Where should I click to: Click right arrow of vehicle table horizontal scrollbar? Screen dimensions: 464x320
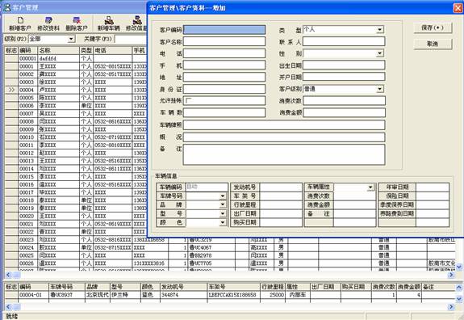click(452, 307)
